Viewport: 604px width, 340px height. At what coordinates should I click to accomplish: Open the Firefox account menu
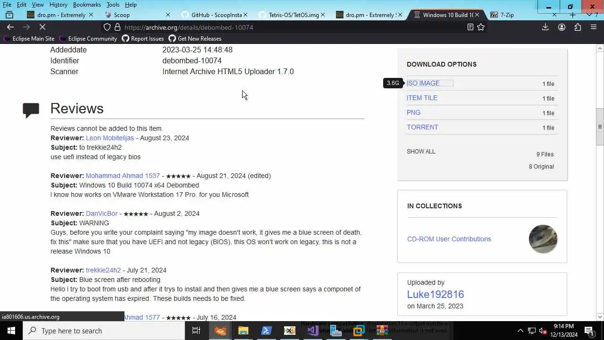562,27
